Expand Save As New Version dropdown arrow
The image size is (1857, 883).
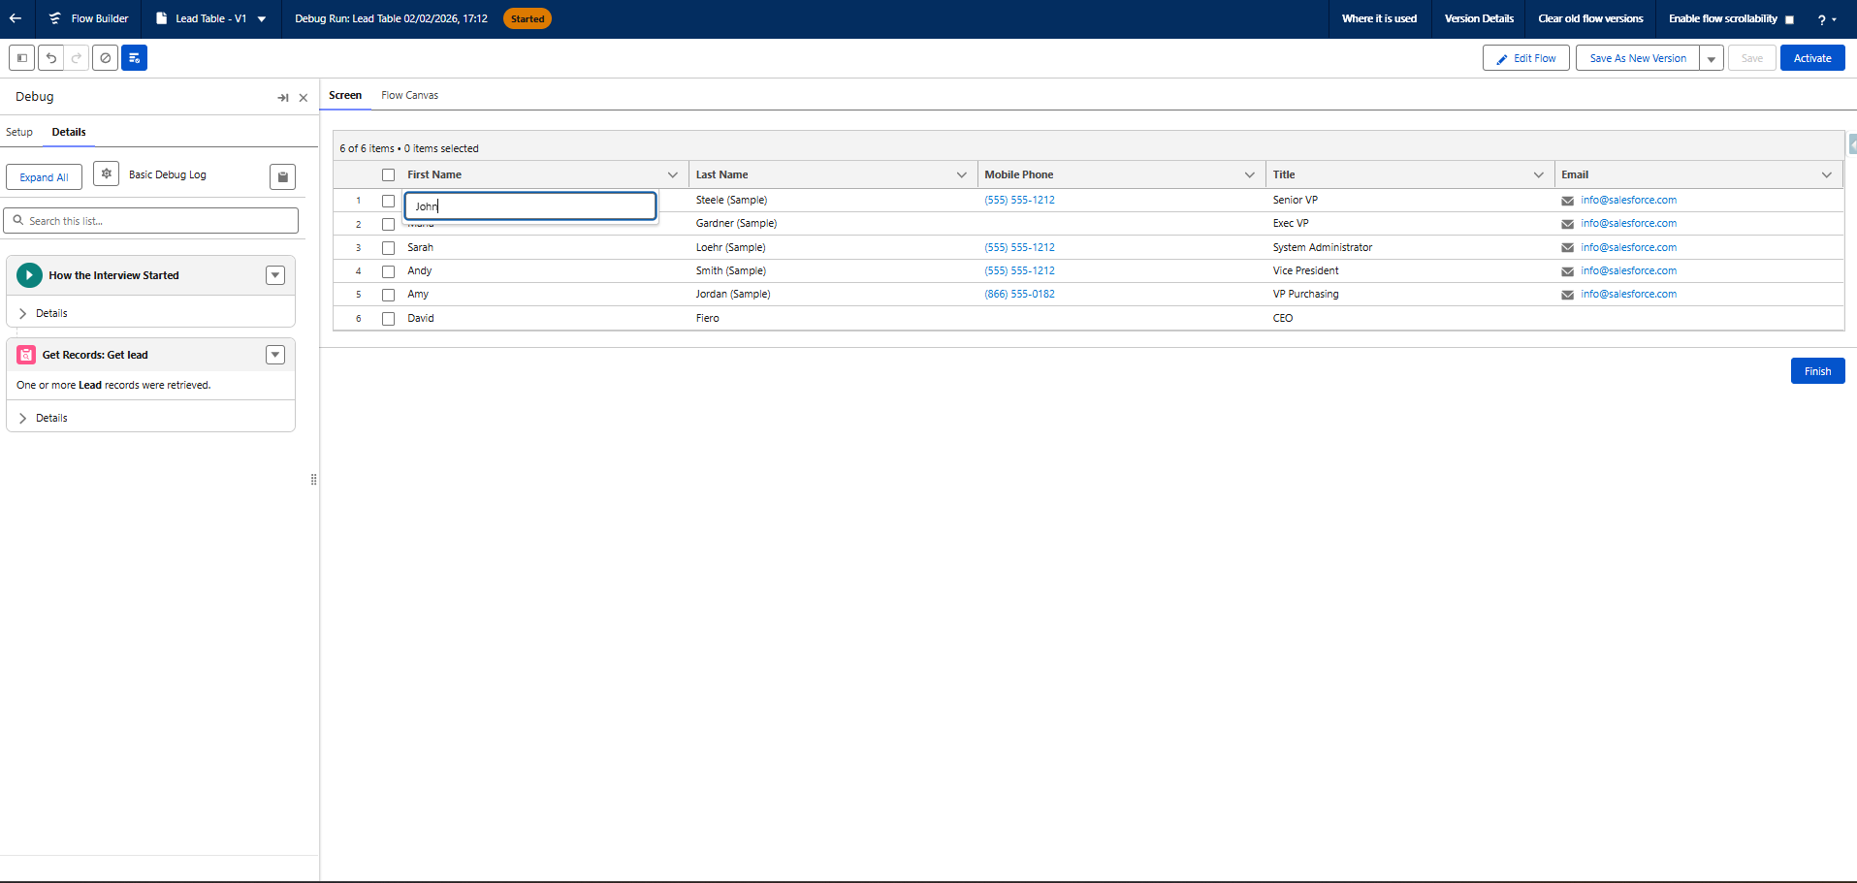[1712, 59]
